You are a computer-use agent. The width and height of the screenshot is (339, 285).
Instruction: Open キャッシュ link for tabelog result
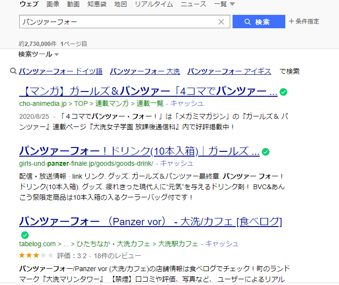coord(222,244)
